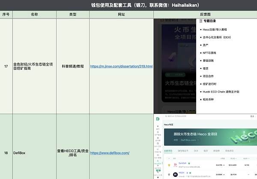Select the 网址 column header
The width and height of the screenshot is (257, 179).
click(122, 15)
